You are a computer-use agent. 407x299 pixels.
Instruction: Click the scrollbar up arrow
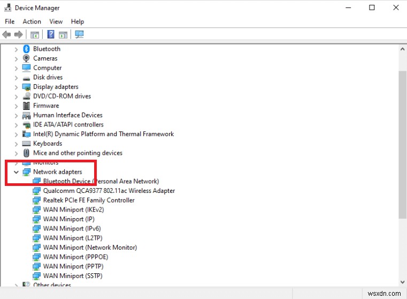pos(402,49)
